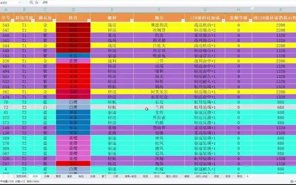296x185 pixels.
Task: Click the eye icon in the status bar
Action: [x=292, y=181]
